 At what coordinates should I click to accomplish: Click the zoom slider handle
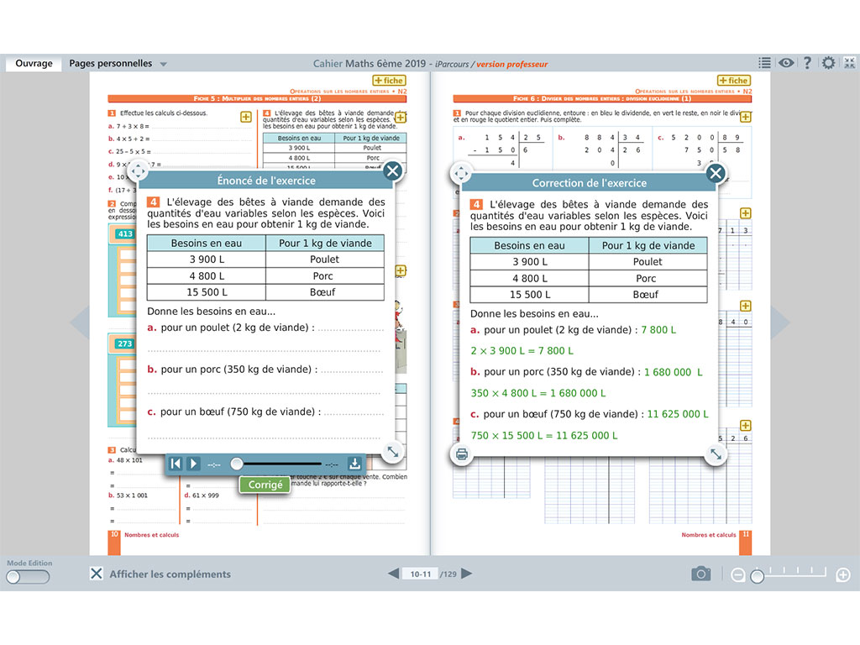757,576
